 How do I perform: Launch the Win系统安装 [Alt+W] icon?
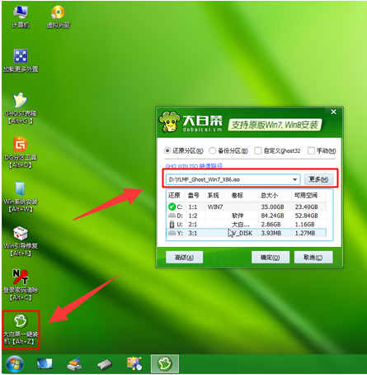21,197
